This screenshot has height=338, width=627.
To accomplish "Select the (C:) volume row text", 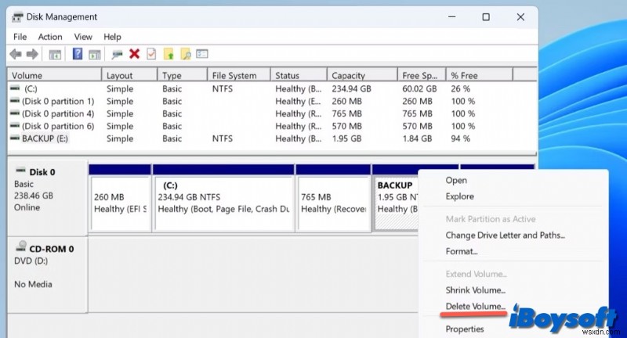I will click(x=31, y=88).
